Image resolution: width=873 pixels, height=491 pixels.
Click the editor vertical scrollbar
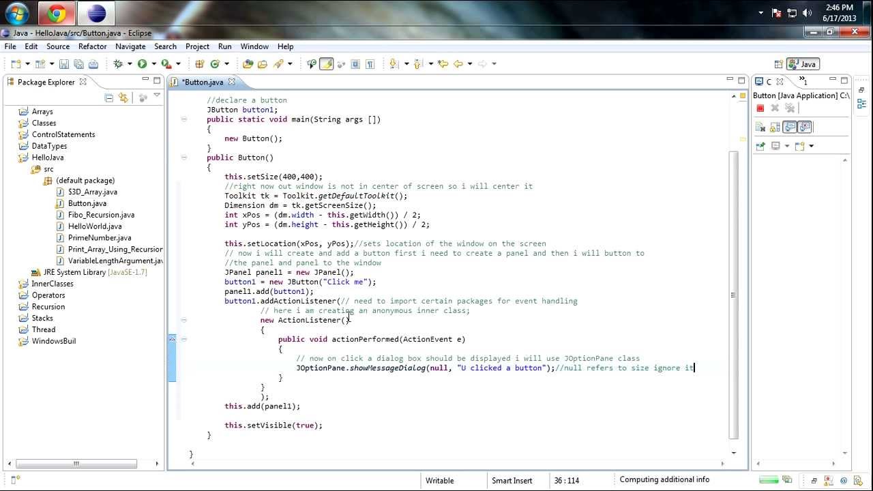pyautogui.click(x=734, y=295)
